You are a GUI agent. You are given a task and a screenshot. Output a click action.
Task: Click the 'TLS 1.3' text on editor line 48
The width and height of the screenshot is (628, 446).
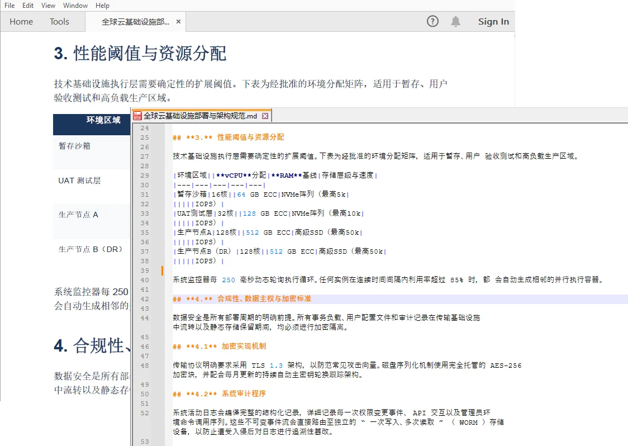tap(267, 366)
